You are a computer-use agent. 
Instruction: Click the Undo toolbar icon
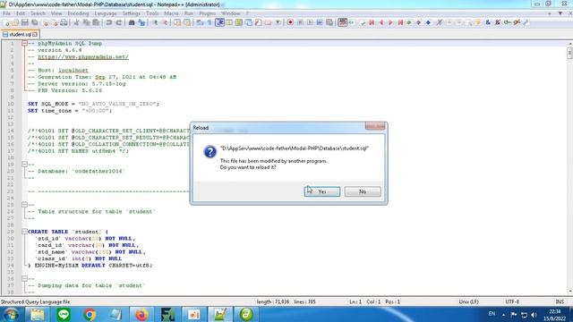coord(109,22)
